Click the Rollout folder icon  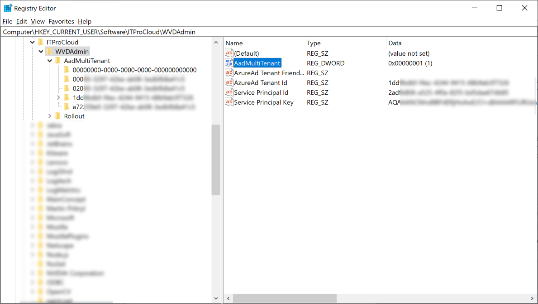(58, 116)
